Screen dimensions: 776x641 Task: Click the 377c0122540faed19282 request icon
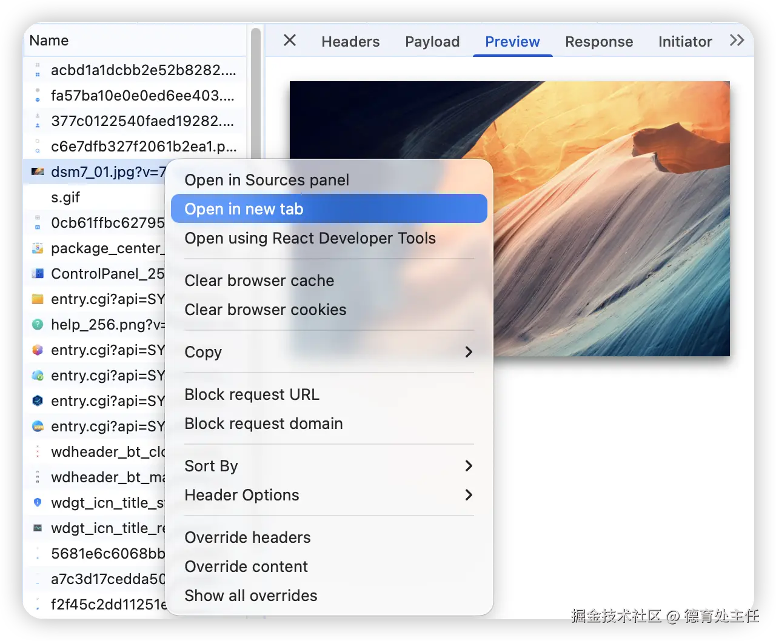38,121
